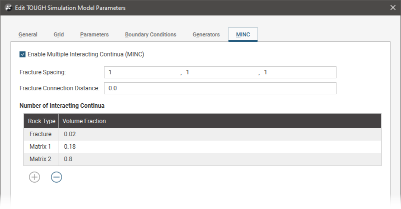Click the Fracture Spacing label
Screen dimensions: 401x209
(x=42, y=72)
